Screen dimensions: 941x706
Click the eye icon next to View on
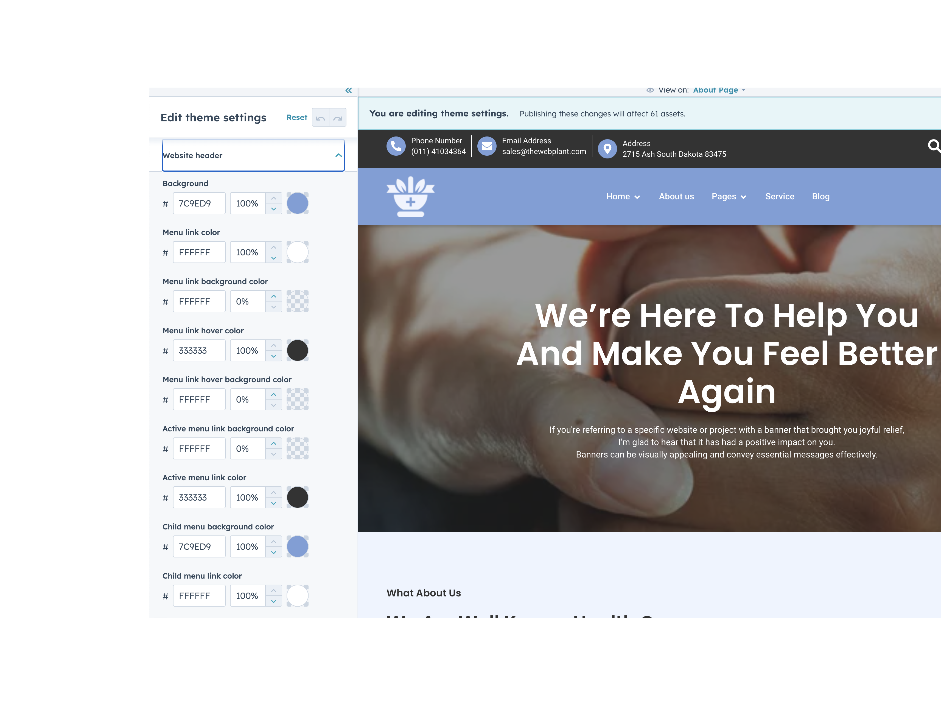coord(650,90)
